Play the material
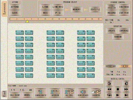Viewport: 133px width, 100px height. (118, 95)
